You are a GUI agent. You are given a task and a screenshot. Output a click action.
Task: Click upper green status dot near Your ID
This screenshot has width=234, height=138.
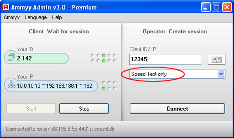104,56
